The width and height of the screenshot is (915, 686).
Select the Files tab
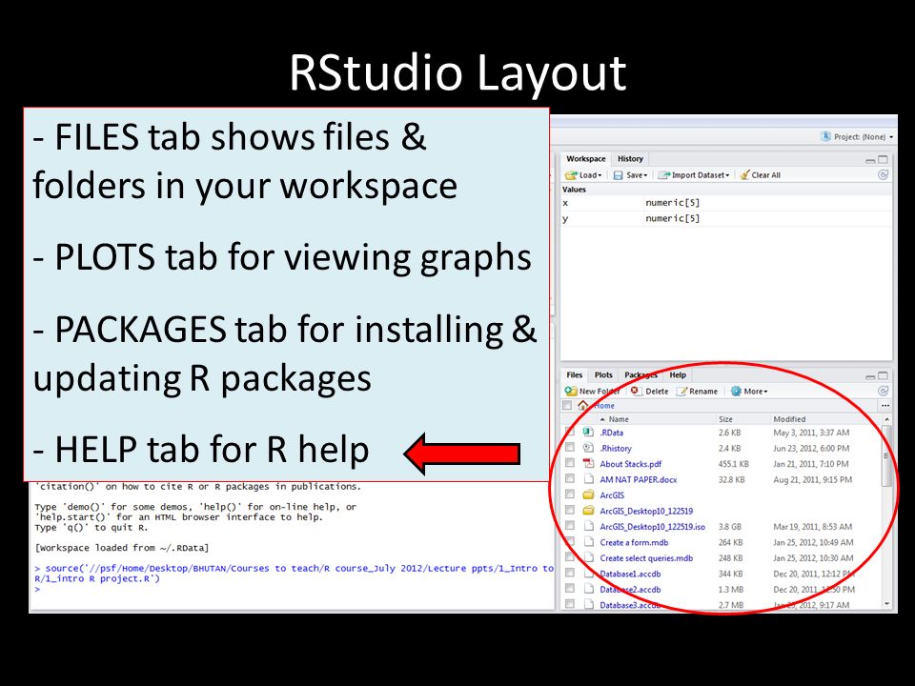(574, 375)
